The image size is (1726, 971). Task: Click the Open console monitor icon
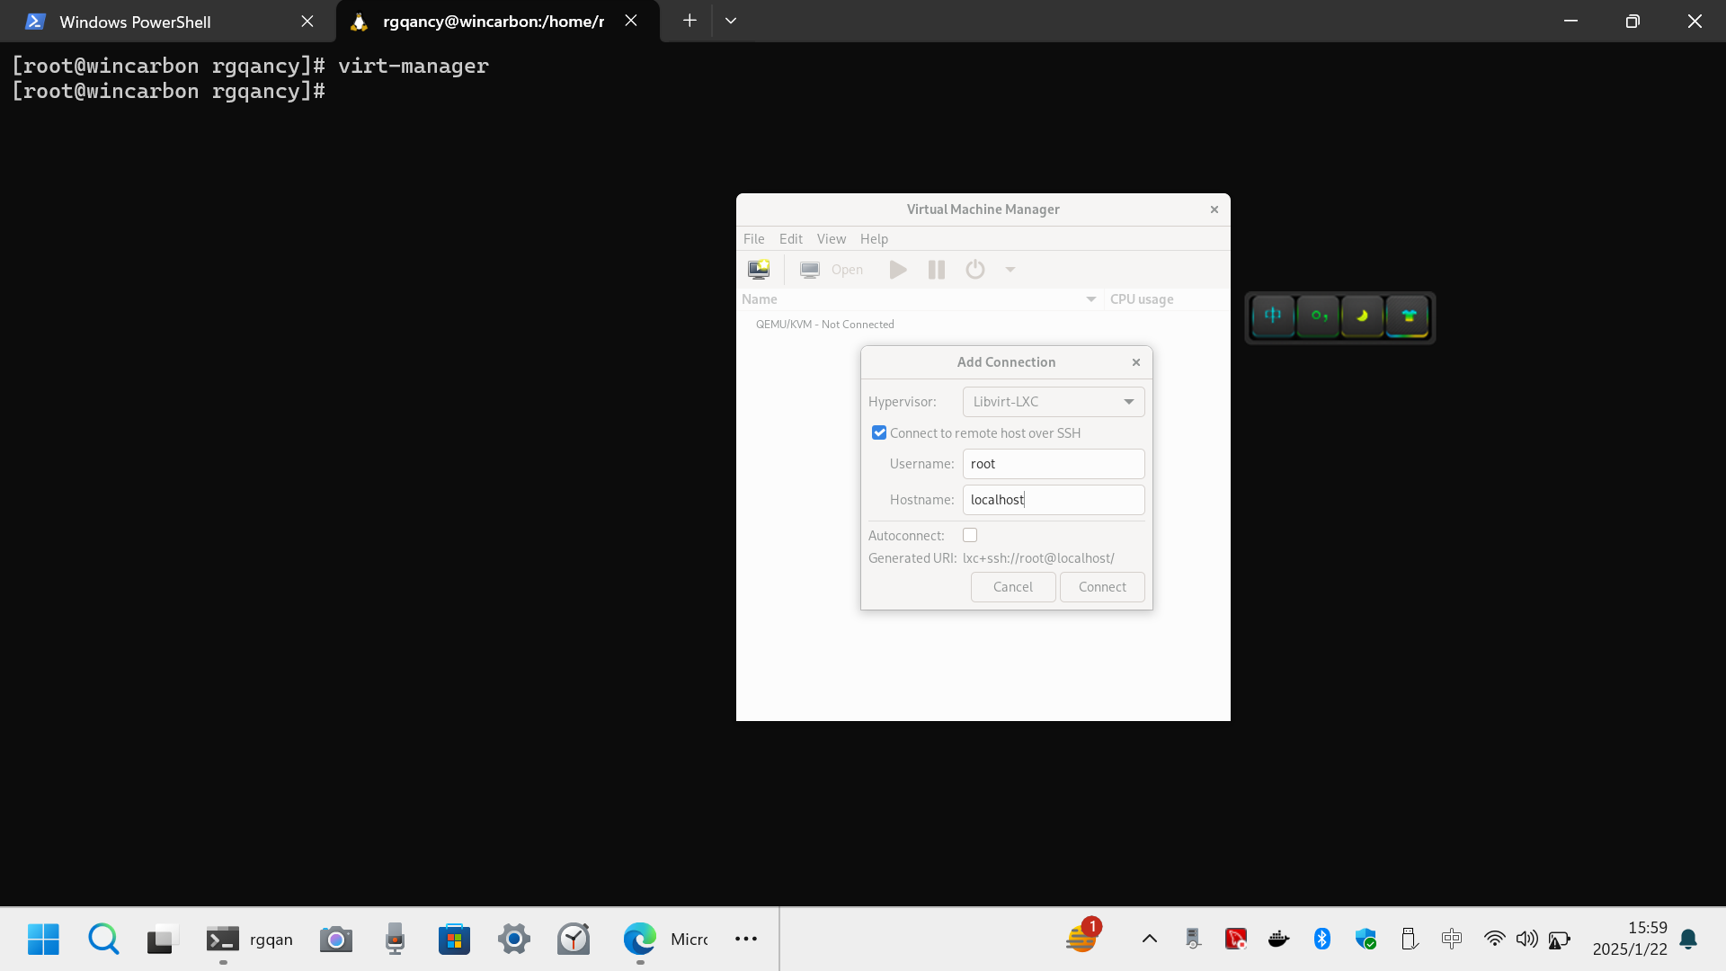pyautogui.click(x=810, y=269)
